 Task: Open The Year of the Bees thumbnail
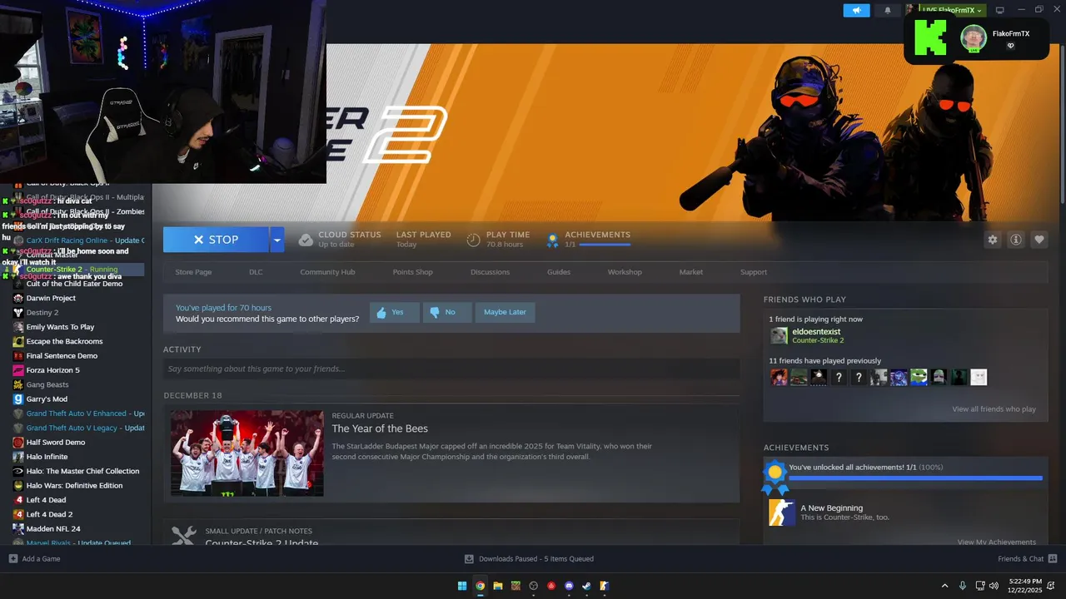coord(247,453)
